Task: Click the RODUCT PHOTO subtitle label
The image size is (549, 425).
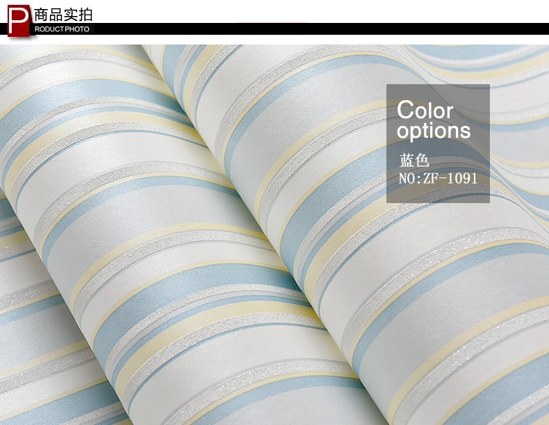Action: pos(62,29)
